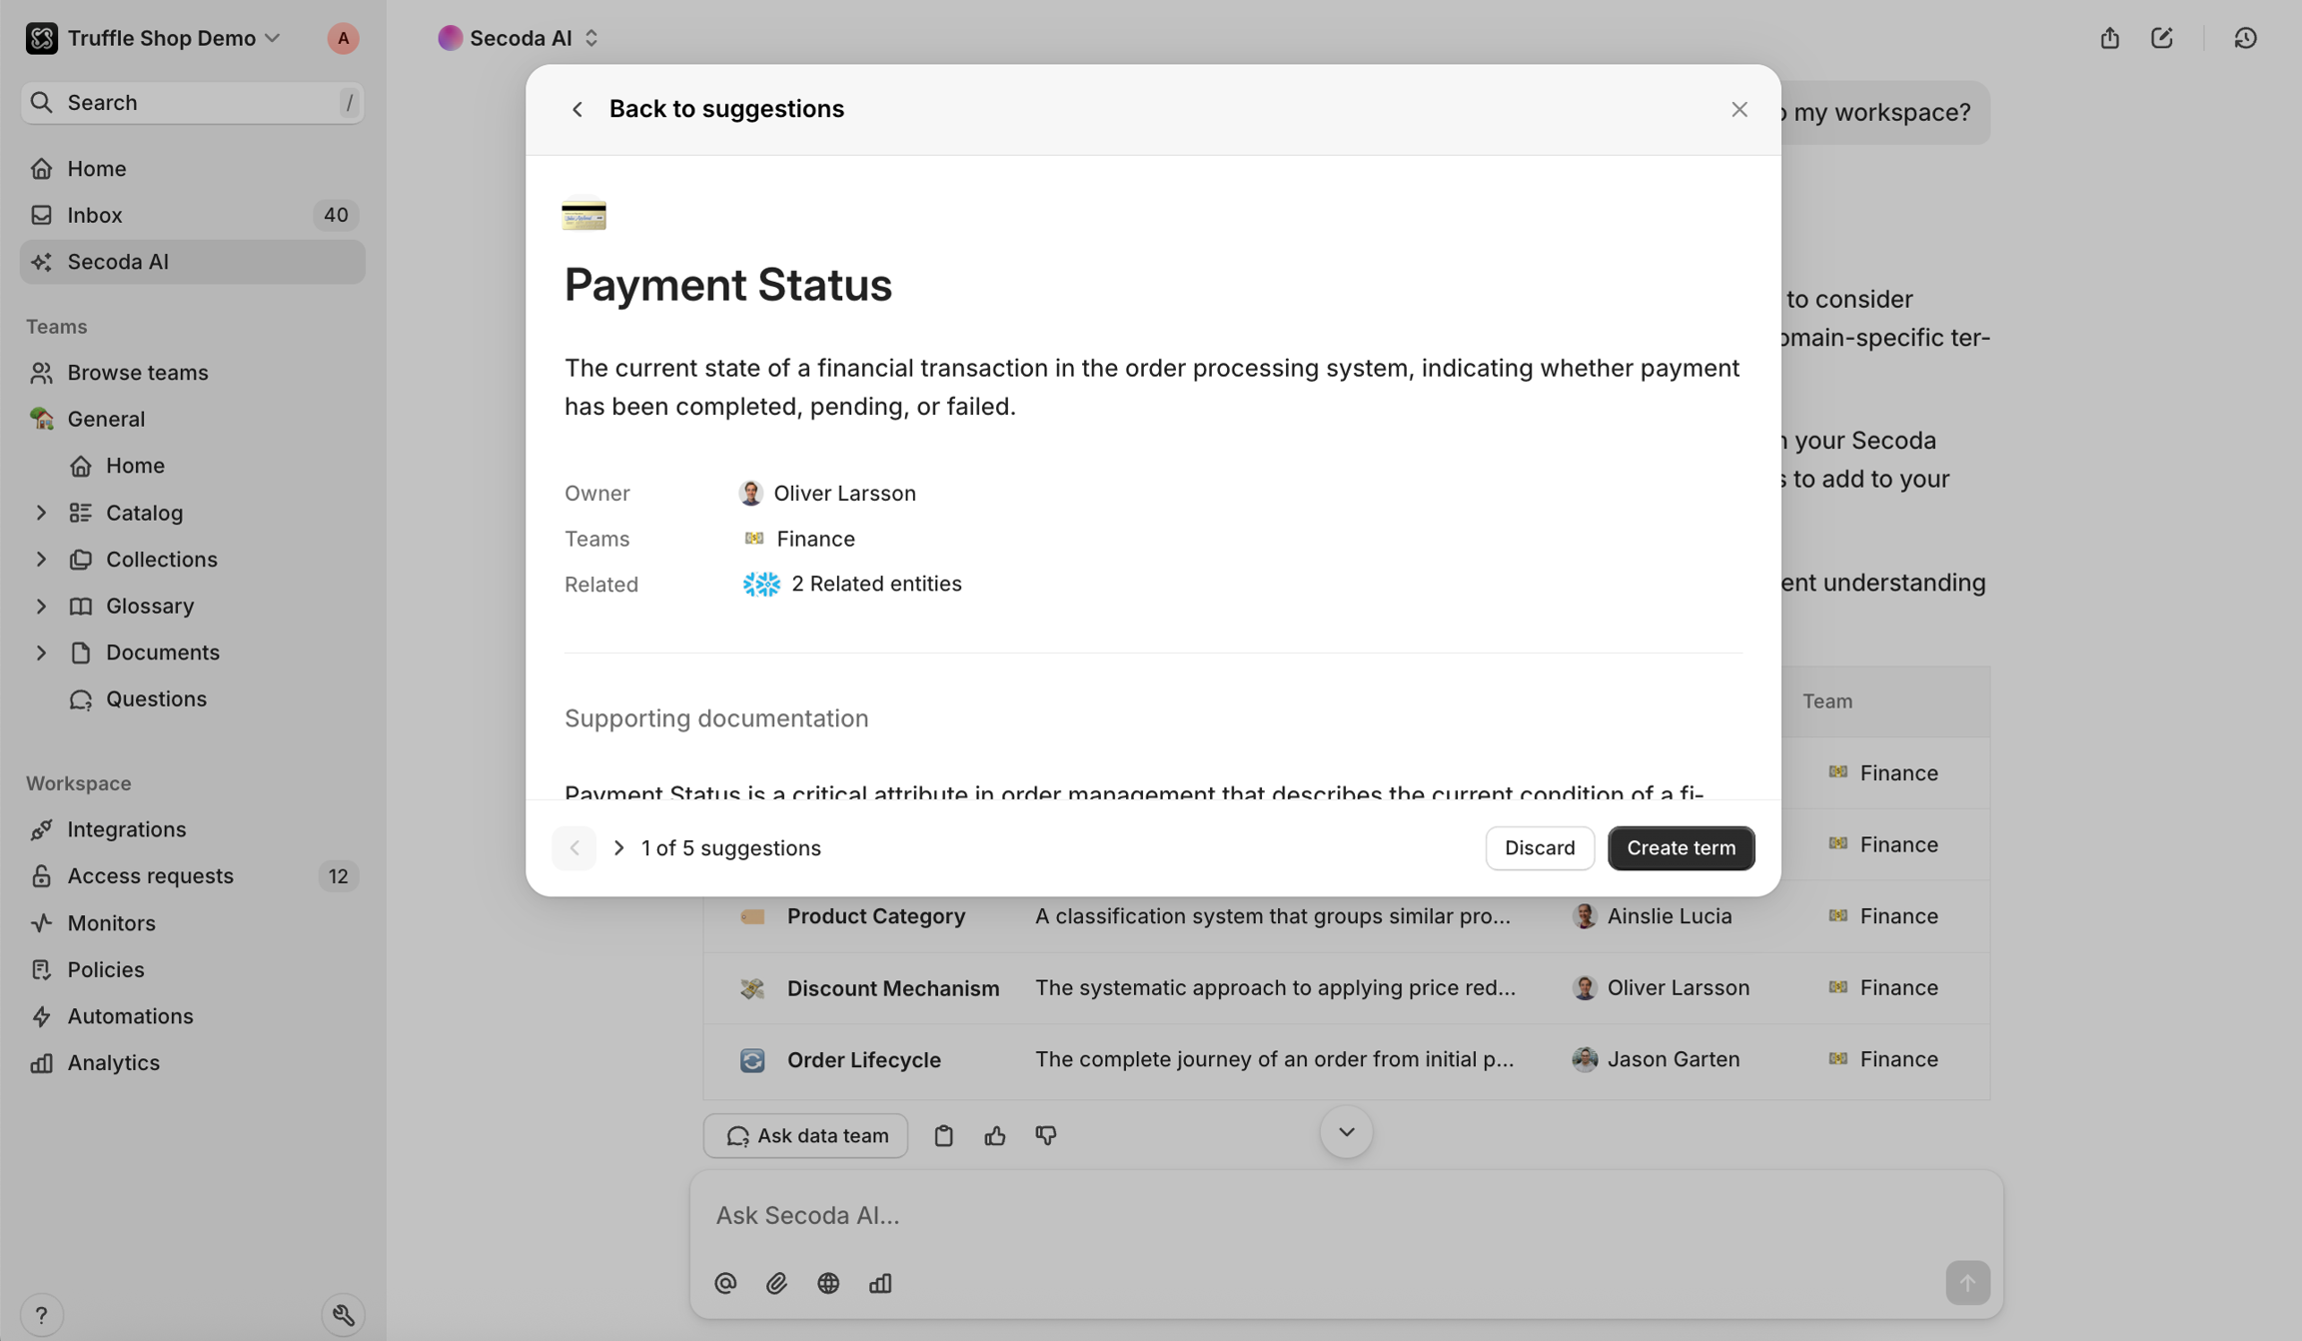This screenshot has width=2302, height=1341.
Task: Click the Ask Secoda AI input field
Action: (x=1299, y=1215)
